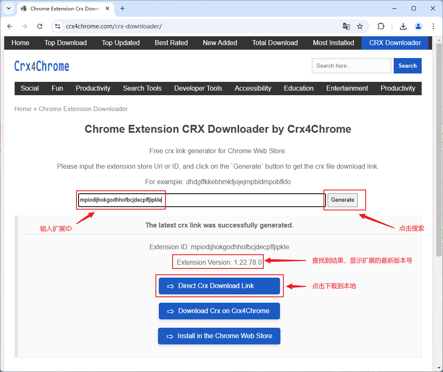The height and width of the screenshot is (372, 443).
Task: Open a new tab with plus button
Action: click(122, 8)
